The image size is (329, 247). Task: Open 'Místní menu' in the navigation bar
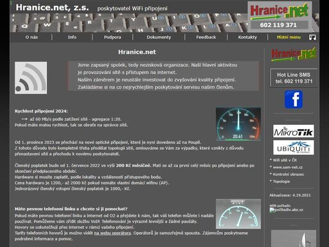pyautogui.click(x=289, y=37)
